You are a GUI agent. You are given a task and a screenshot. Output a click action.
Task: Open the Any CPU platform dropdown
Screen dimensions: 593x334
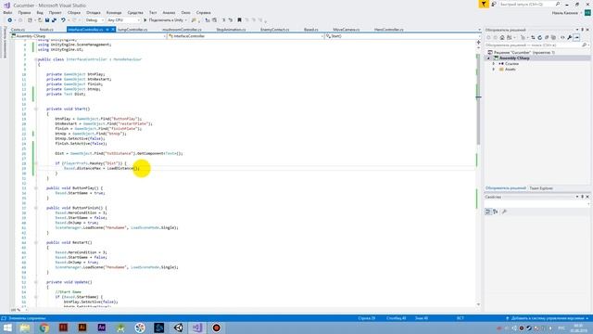(x=123, y=20)
